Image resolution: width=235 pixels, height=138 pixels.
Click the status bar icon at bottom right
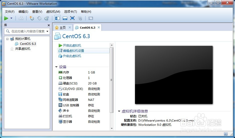(226, 134)
